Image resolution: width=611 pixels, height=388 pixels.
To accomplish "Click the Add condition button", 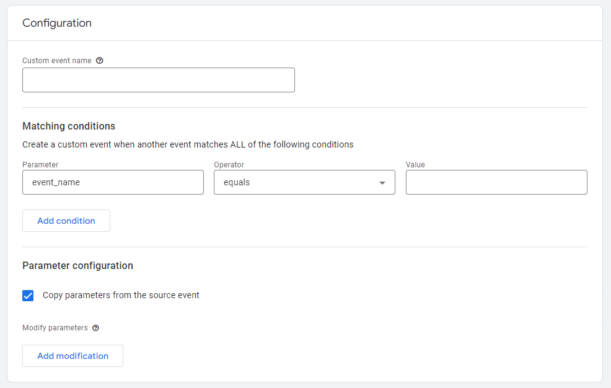I will click(x=66, y=221).
